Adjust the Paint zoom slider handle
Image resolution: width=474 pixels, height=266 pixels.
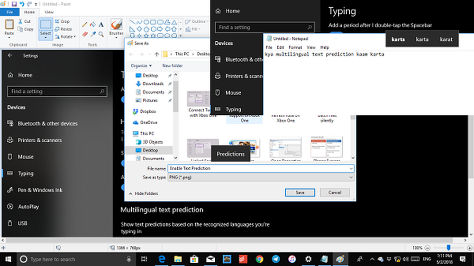[x=448, y=248]
